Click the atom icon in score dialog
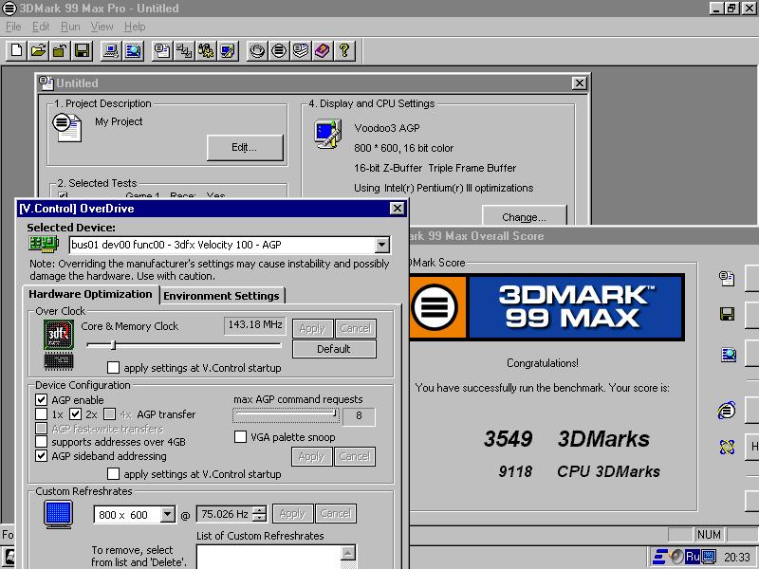759x569 pixels. point(727,447)
